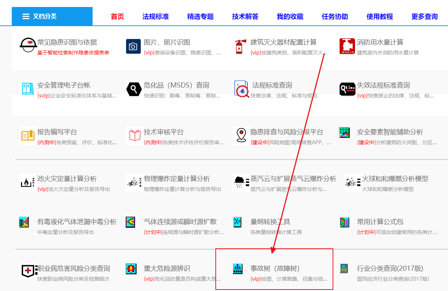Open 建筑灭火器材配置计算 link
The image size is (448, 291).
(x=283, y=42)
